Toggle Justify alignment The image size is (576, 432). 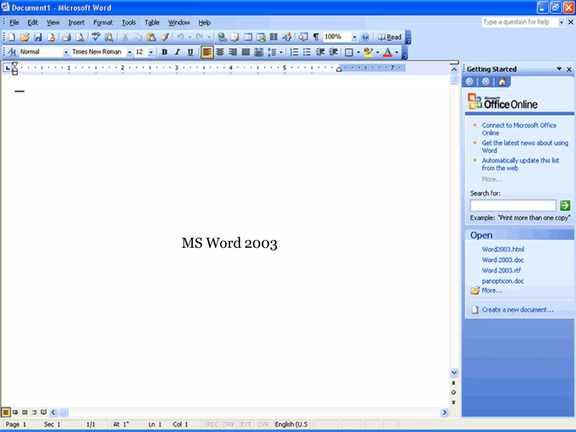246,52
